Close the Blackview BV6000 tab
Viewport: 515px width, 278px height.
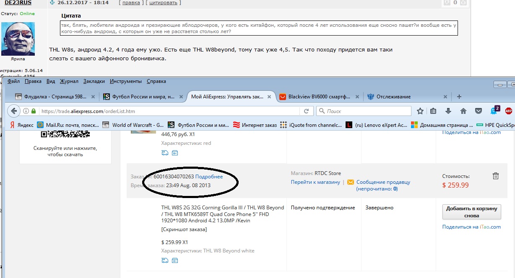358,97
